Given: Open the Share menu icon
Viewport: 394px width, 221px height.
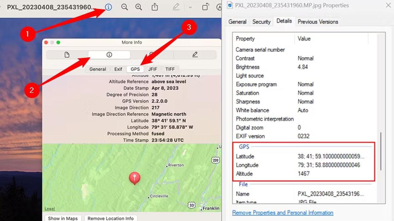Looking at the screenshot, I should click(155, 7).
